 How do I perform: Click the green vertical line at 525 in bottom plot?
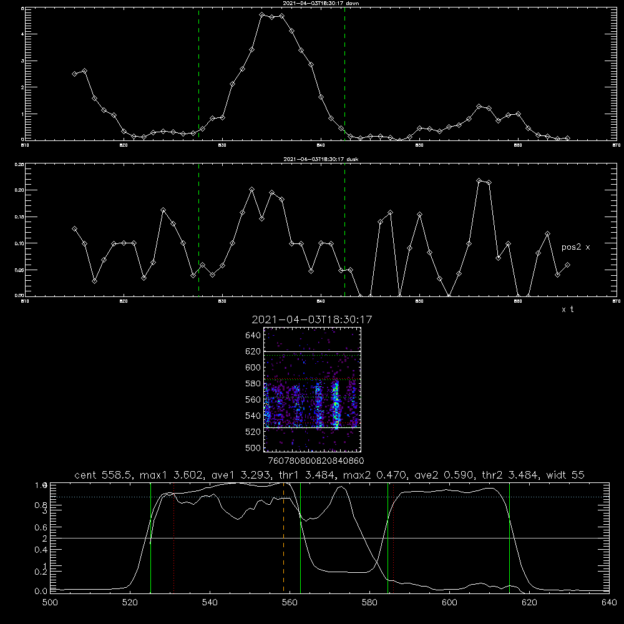(150, 537)
